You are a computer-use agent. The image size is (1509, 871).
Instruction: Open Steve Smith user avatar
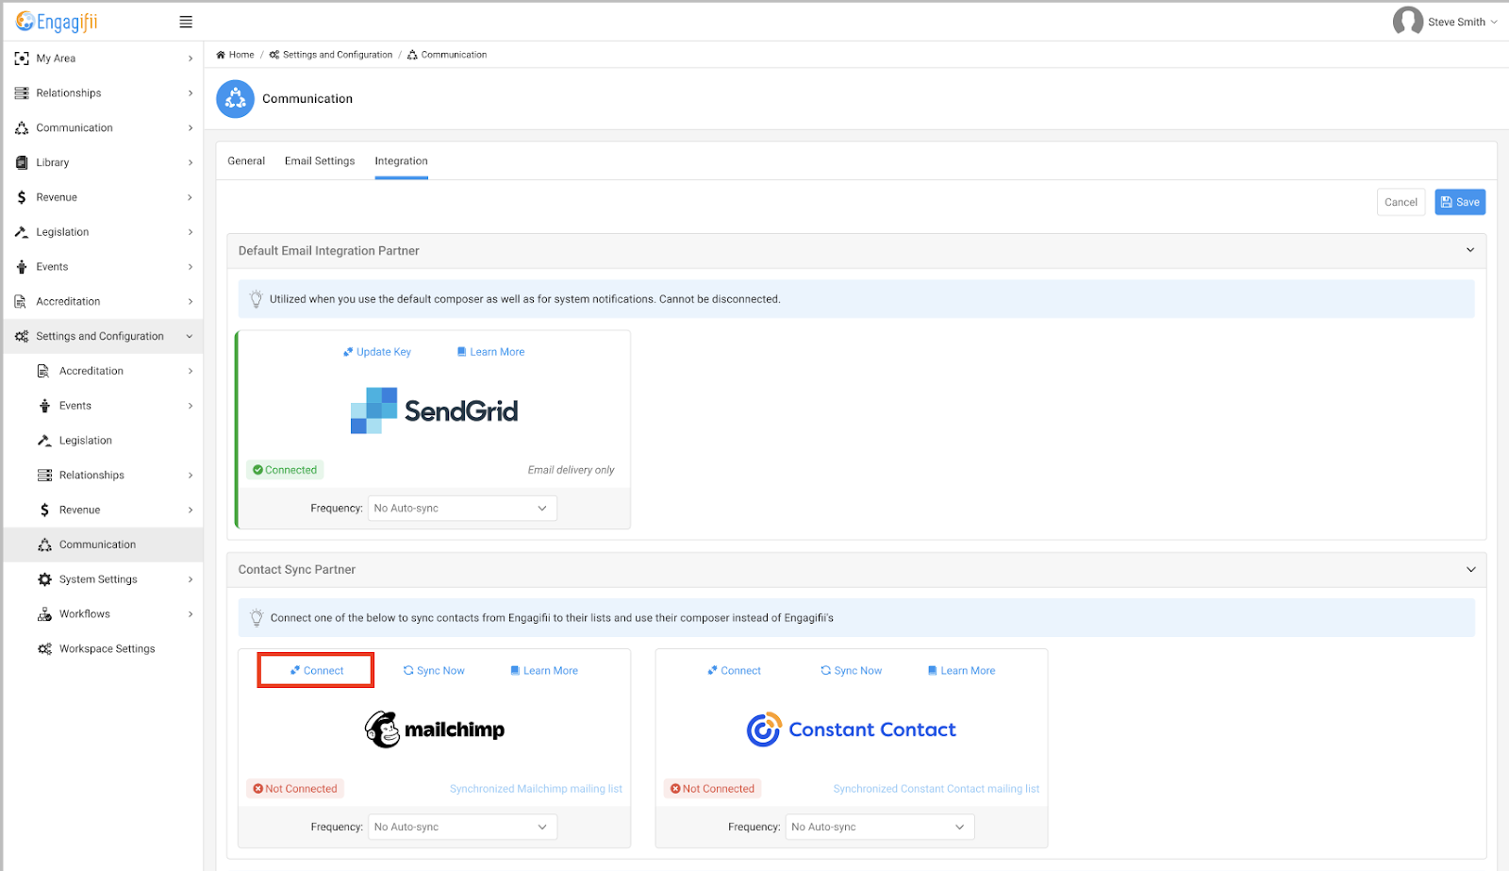click(1408, 22)
